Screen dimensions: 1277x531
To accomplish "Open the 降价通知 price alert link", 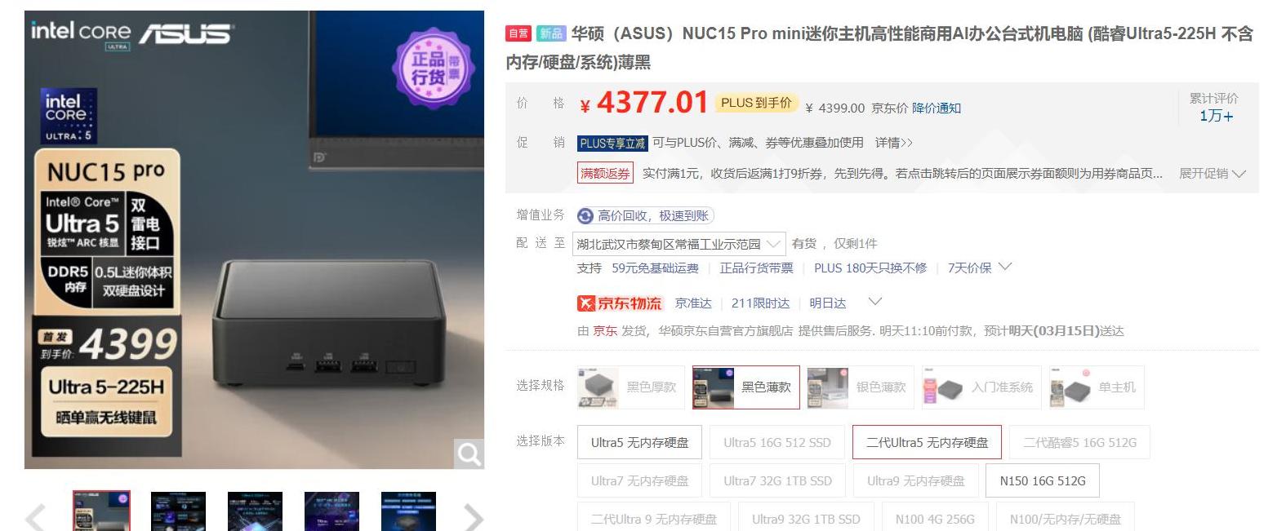I will [x=937, y=108].
